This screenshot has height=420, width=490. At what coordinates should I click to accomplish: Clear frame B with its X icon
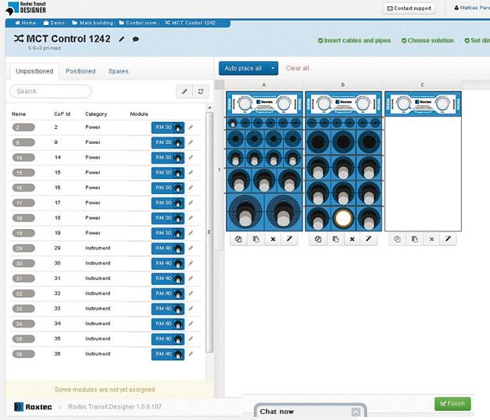coord(352,239)
